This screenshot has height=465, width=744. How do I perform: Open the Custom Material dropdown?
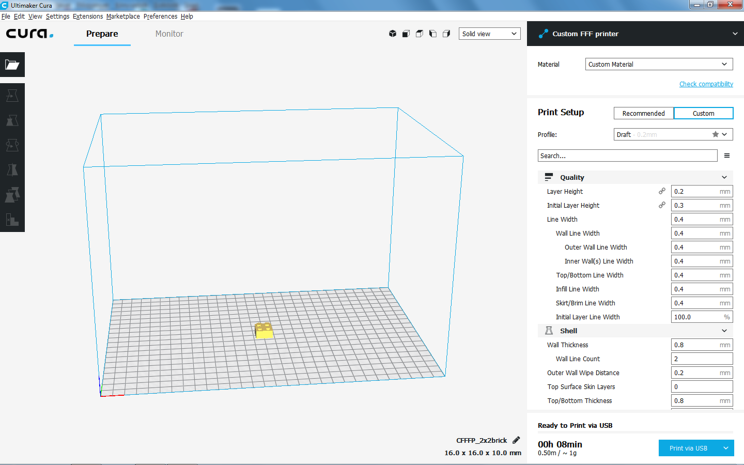point(659,64)
